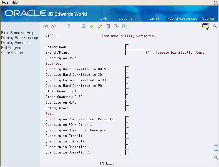Open the URL tab in the banner
The image size is (219, 167).
(x=103, y=18)
